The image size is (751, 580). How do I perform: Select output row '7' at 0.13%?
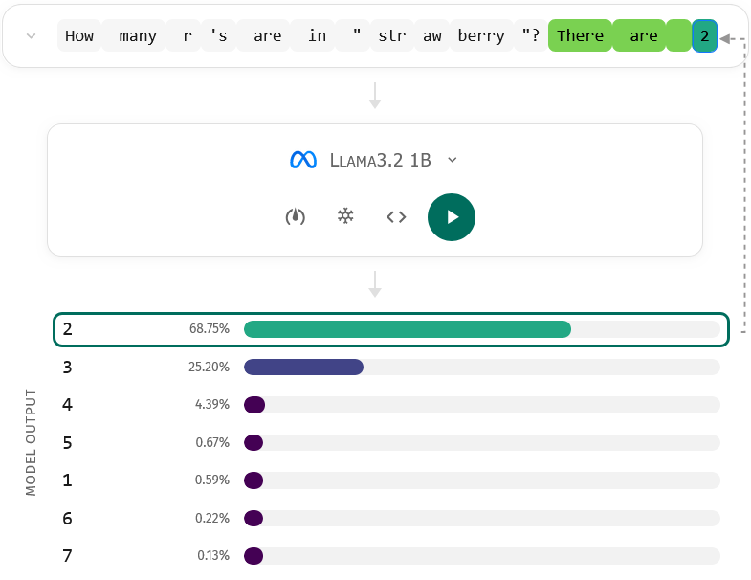pyautogui.click(x=390, y=556)
